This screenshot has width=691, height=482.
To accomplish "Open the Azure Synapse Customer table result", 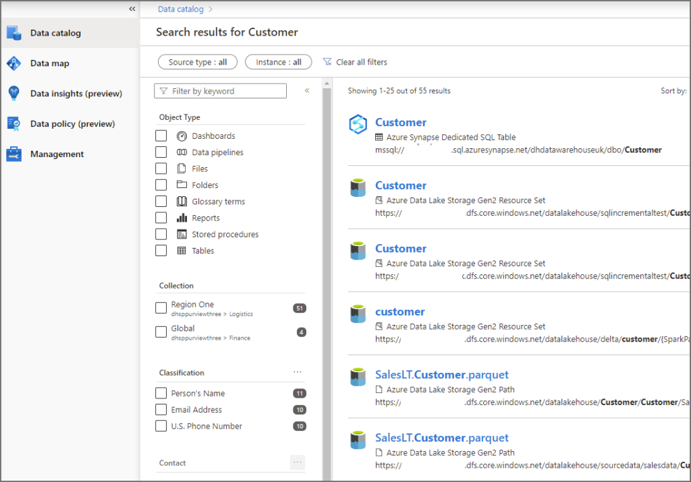I will pyautogui.click(x=401, y=123).
